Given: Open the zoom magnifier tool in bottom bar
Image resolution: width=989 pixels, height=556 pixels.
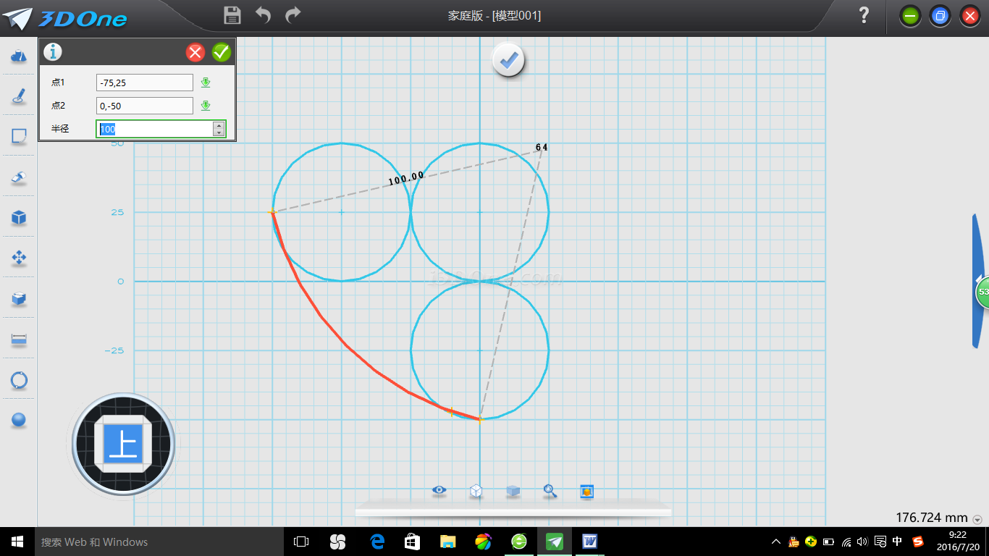Looking at the screenshot, I should [x=550, y=491].
